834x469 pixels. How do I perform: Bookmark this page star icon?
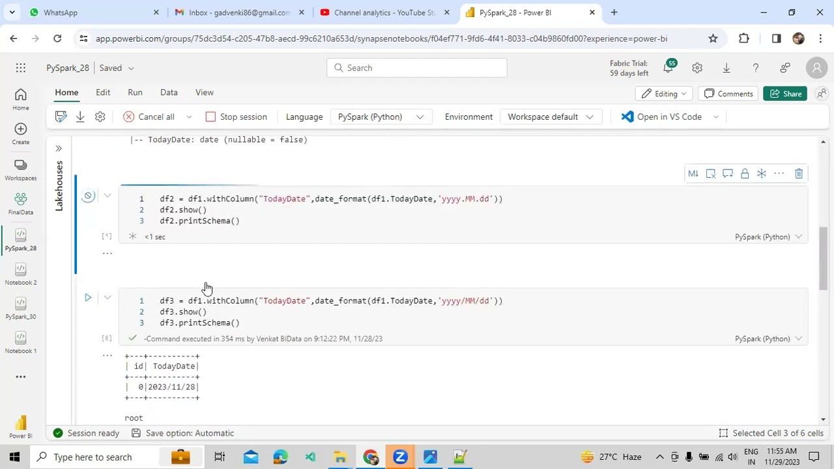(x=713, y=38)
